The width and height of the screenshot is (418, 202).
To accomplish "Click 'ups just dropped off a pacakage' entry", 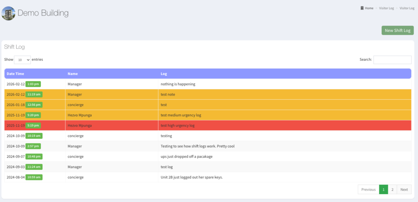I will [x=186, y=156].
